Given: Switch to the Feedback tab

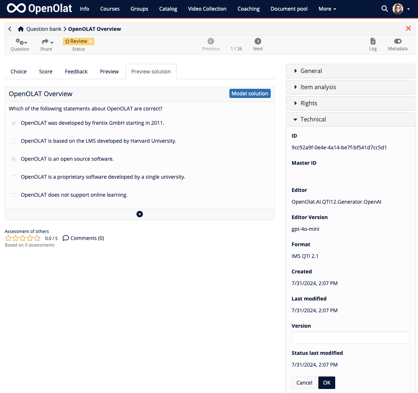Looking at the screenshot, I should 76,72.
